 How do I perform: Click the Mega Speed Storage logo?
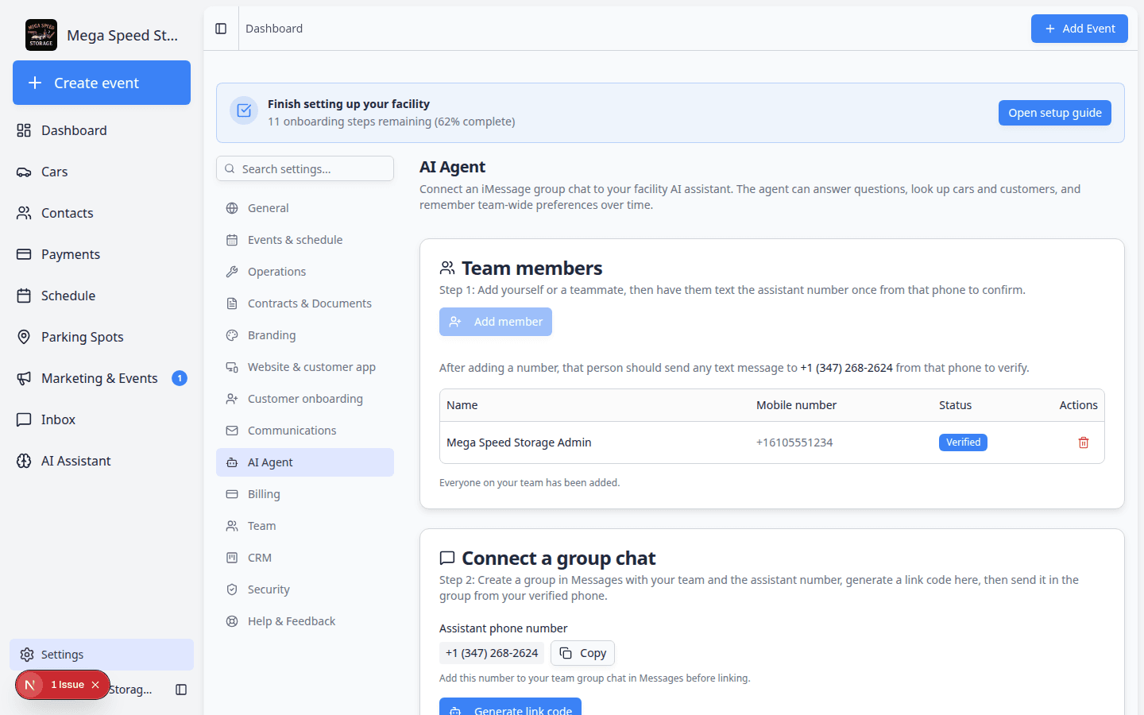point(41,35)
